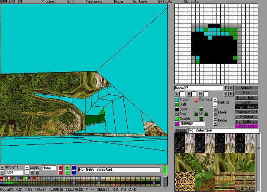Open the Texture menu

(x=140, y=2)
